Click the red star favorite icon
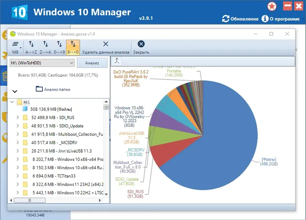Screen dimensions: 306x220 point(272,6)
